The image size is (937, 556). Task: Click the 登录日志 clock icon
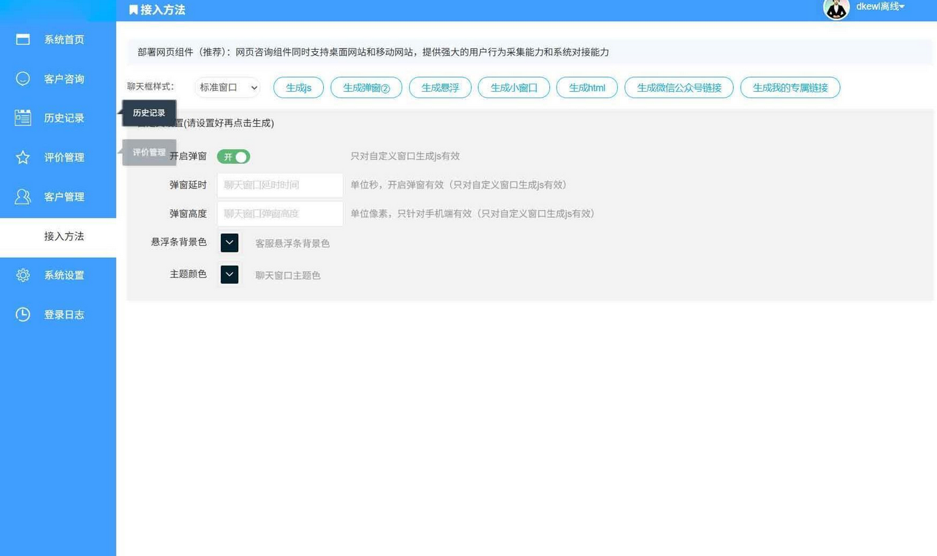click(x=23, y=314)
